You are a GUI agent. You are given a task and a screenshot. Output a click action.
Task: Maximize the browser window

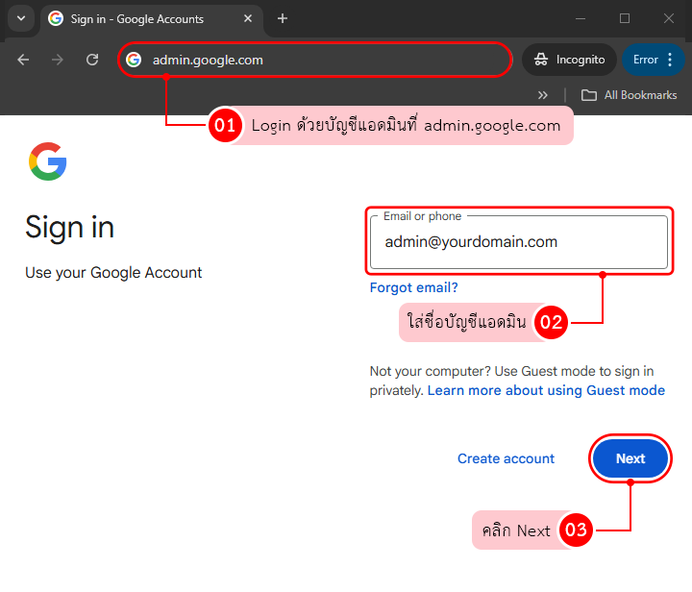point(625,18)
